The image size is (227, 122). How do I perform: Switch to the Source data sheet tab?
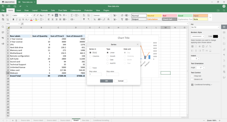[x=25, y=120]
